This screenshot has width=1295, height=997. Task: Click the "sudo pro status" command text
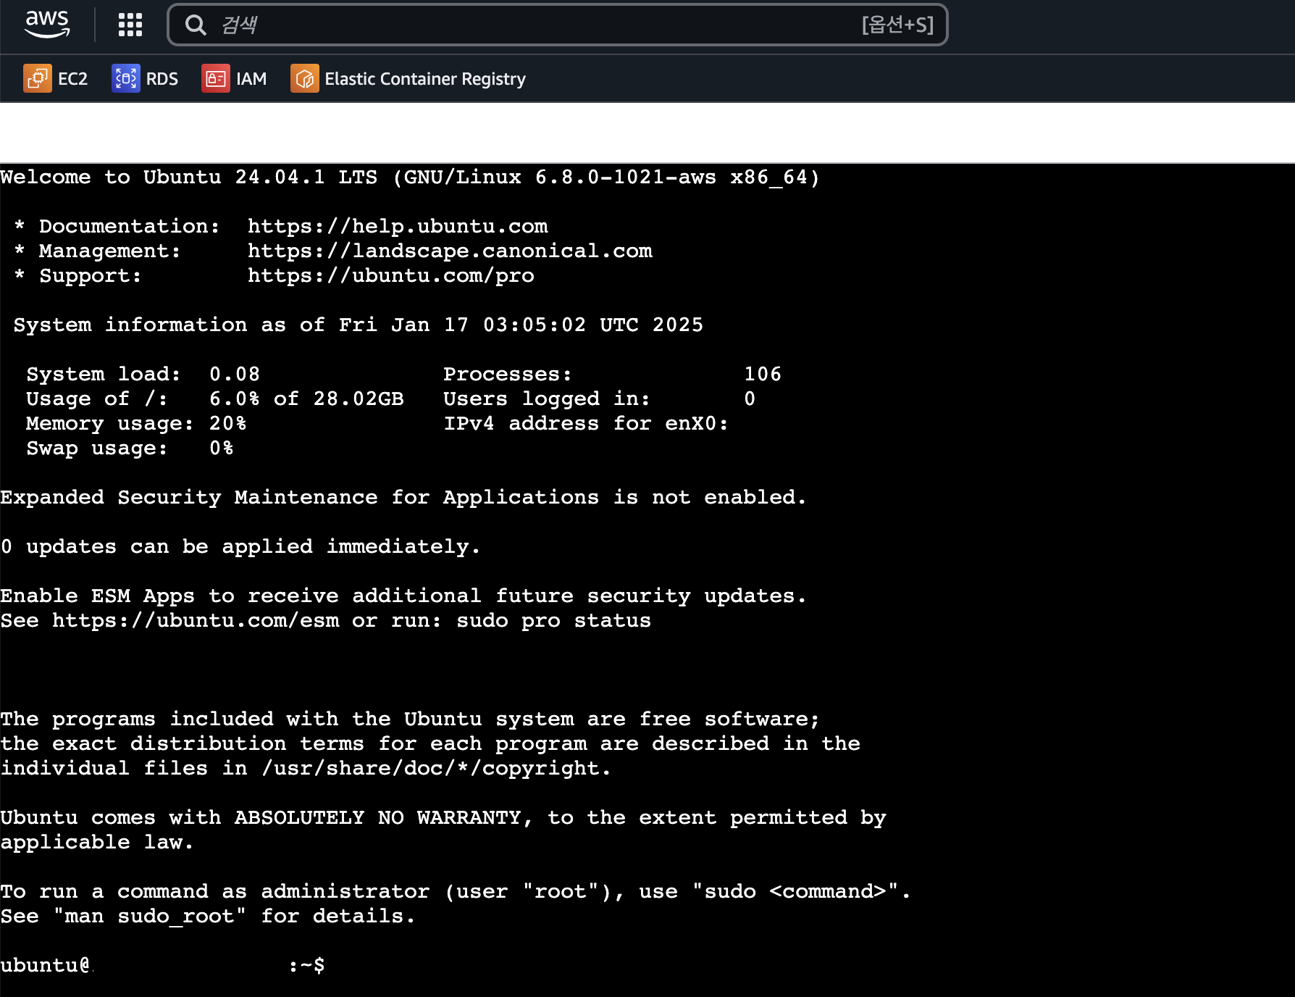pyautogui.click(x=554, y=621)
